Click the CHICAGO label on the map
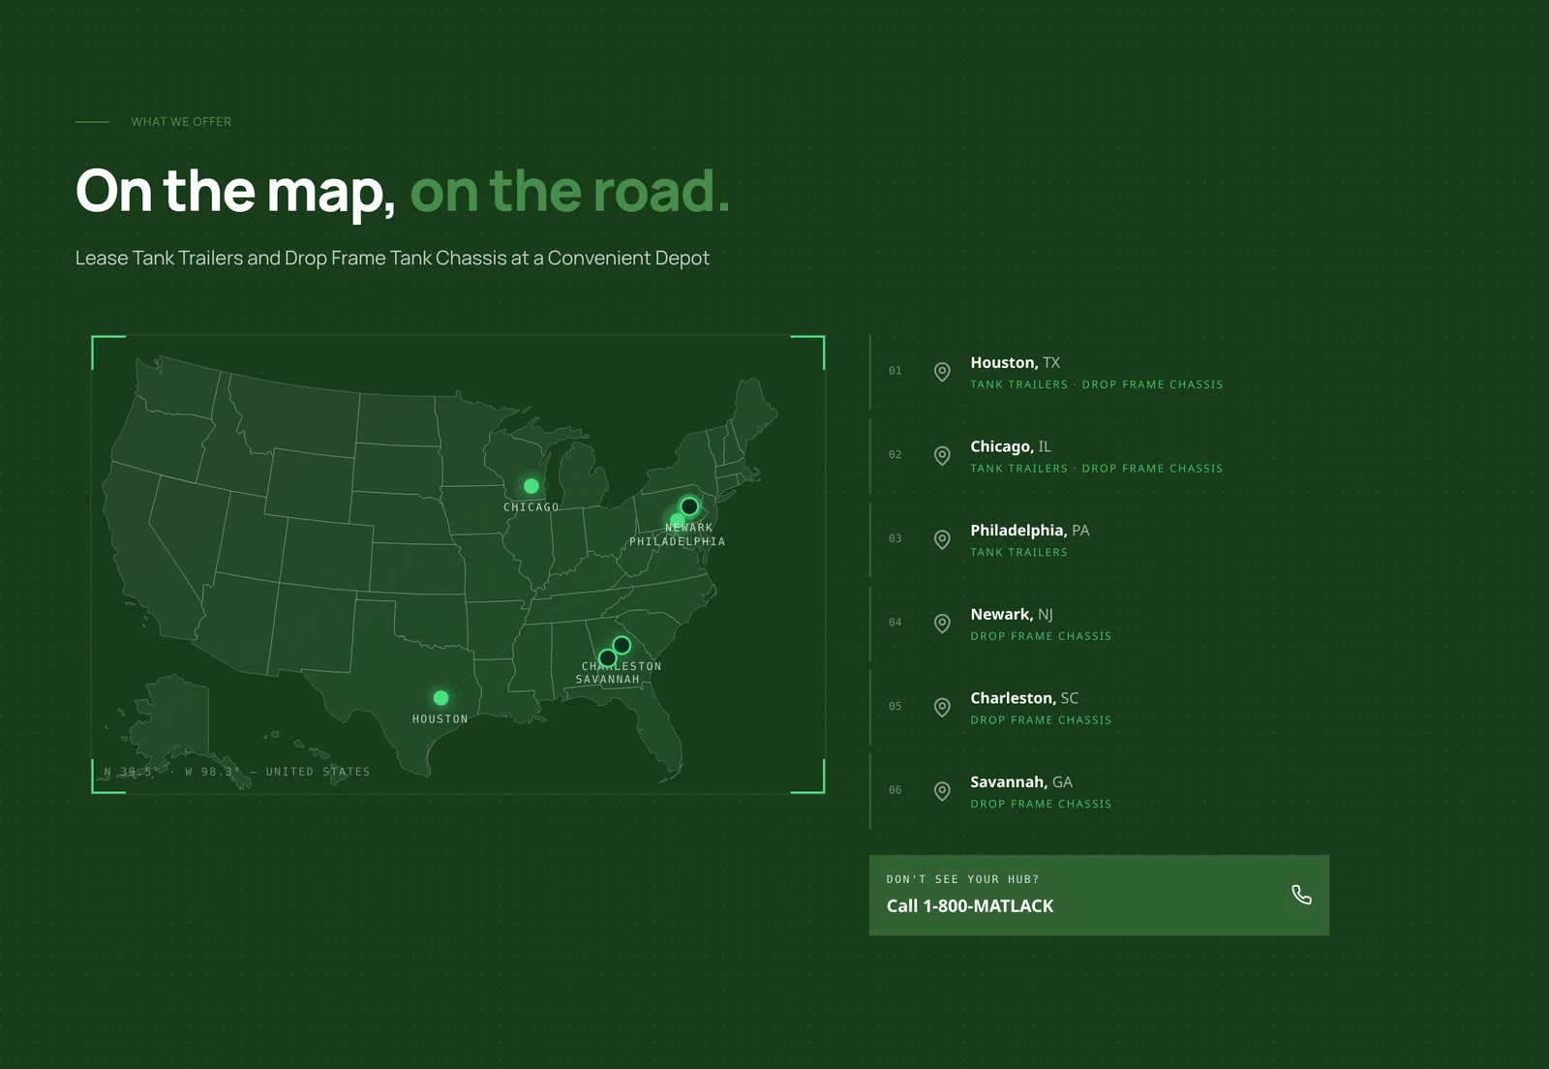This screenshot has height=1069, width=1549. (532, 507)
